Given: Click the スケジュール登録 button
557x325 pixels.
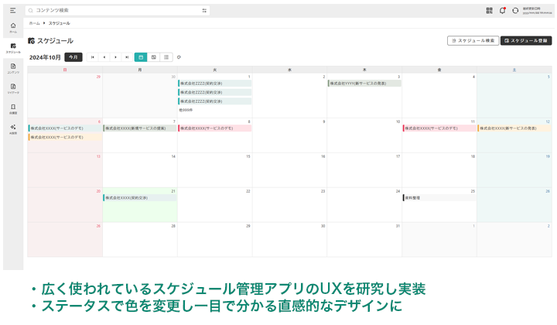Looking at the screenshot, I should 526,40.
